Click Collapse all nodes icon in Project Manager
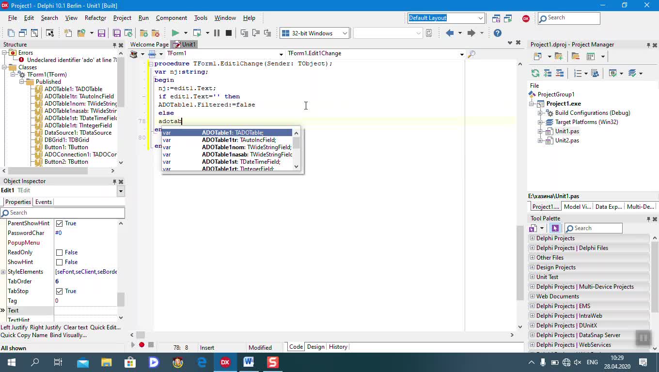 (x=560, y=73)
